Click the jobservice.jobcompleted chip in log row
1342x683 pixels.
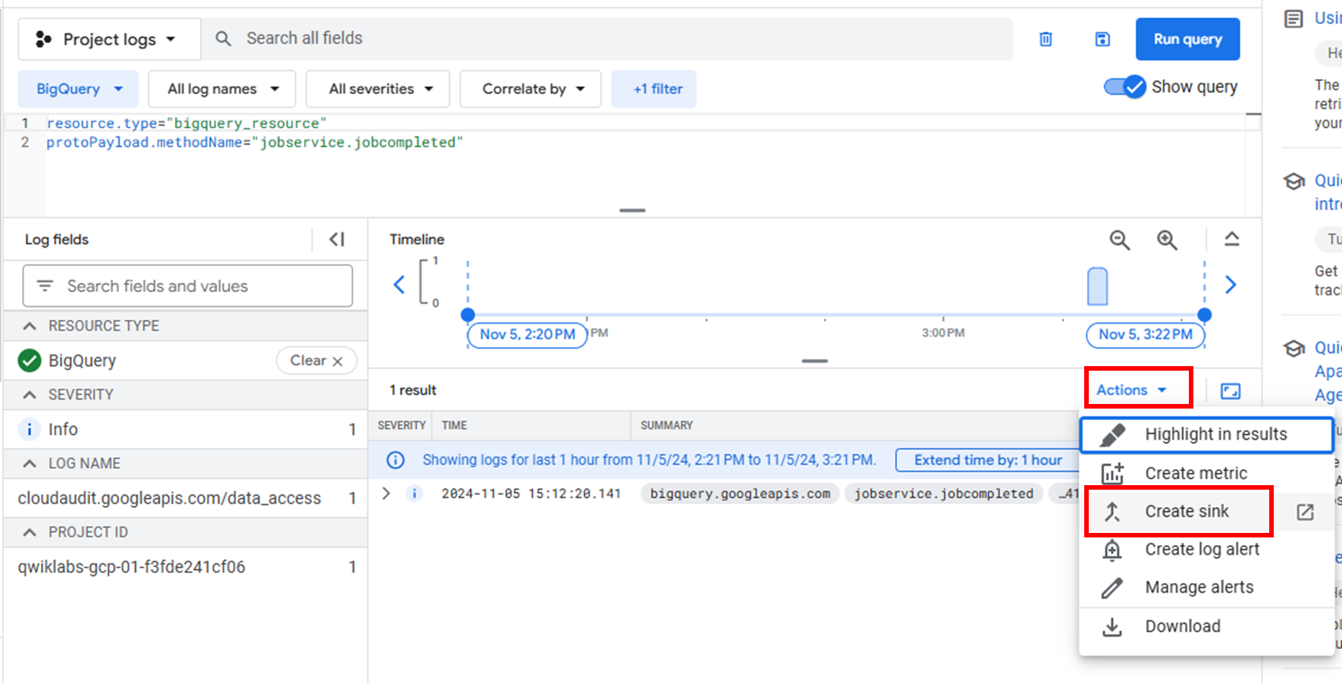point(943,494)
